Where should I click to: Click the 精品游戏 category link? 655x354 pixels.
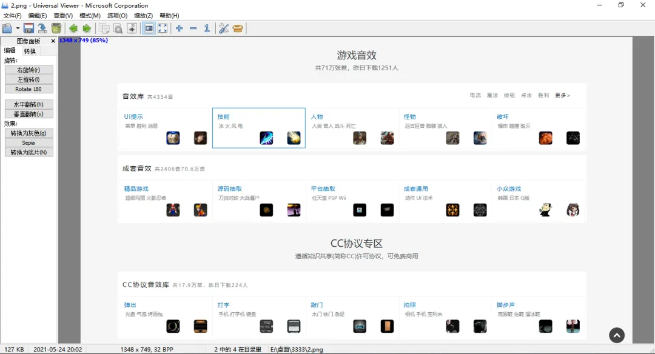click(136, 189)
